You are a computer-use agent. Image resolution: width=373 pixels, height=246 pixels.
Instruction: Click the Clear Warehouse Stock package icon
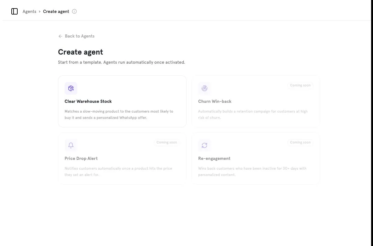coord(71,88)
